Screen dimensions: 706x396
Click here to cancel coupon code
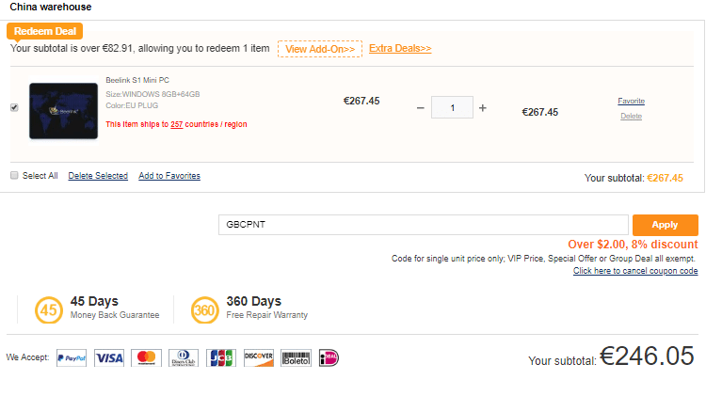coord(635,271)
